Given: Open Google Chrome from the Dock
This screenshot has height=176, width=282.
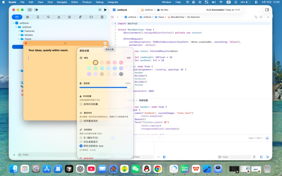Looking at the screenshot, I should [x=158, y=169].
